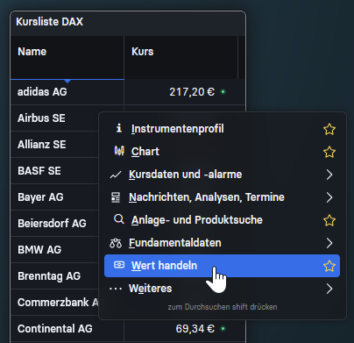Image resolution: width=354 pixels, height=343 pixels.
Task: Expand Kursdaten und -alarme submenu arrow
Action: pyautogui.click(x=329, y=175)
